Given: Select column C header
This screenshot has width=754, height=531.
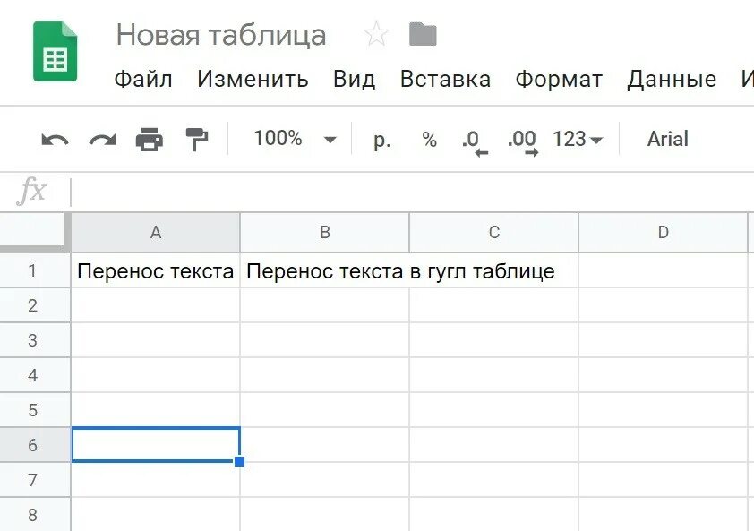Looking at the screenshot, I should click(493, 233).
